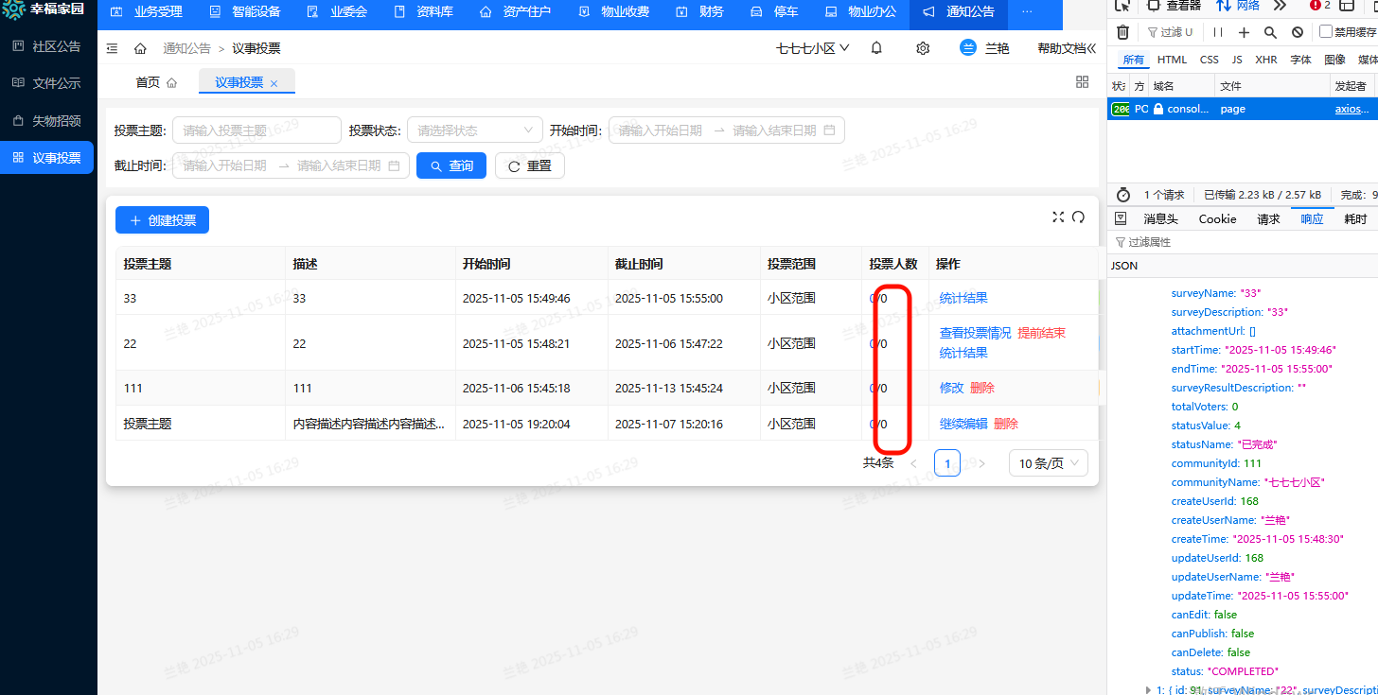The image size is (1378, 695).
Task: Open the 投票状态 status dropdown
Action: (475, 130)
